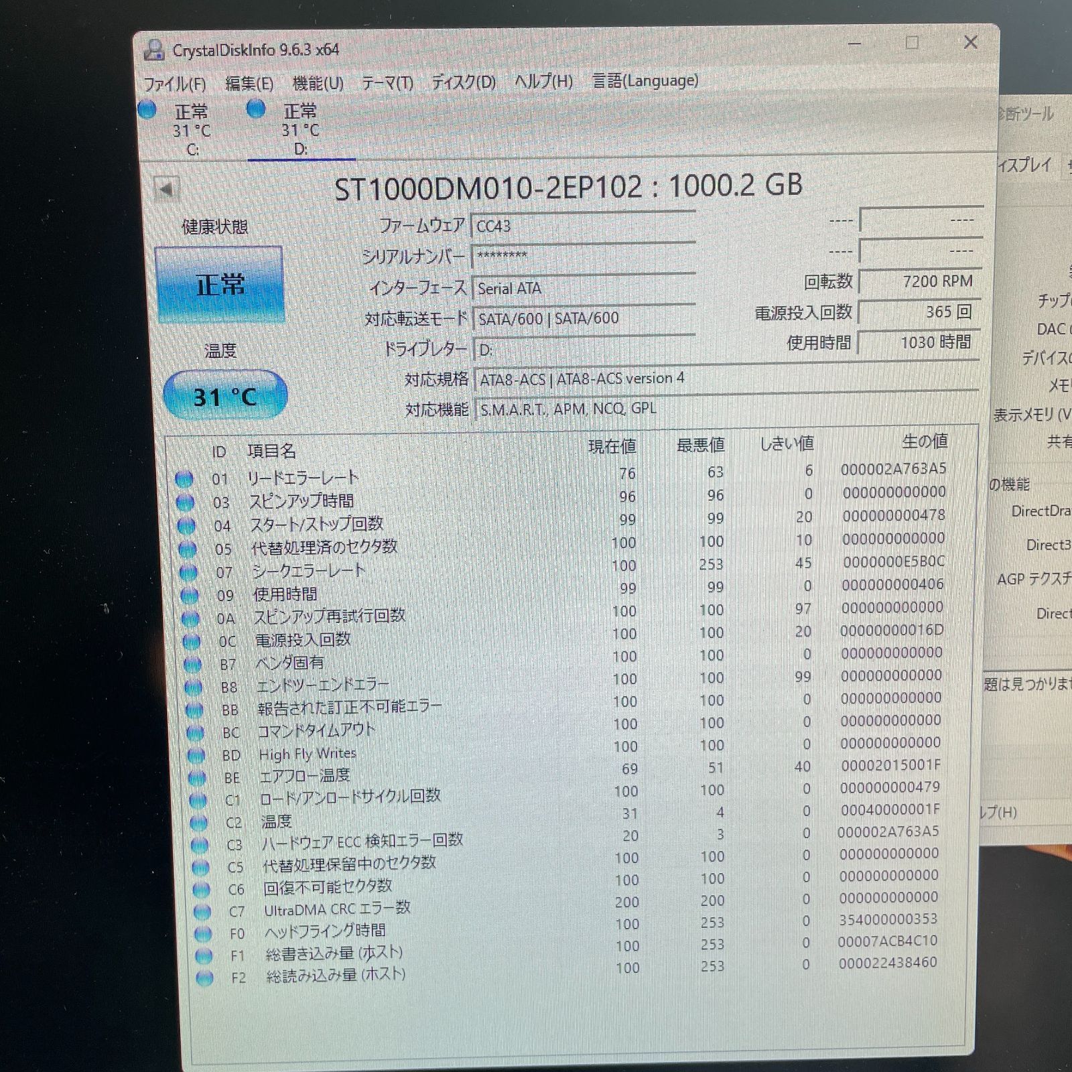Click status icon for C3 ハードウェア ECC 検知エラー回数
The image size is (1072, 1072).
click(x=199, y=845)
